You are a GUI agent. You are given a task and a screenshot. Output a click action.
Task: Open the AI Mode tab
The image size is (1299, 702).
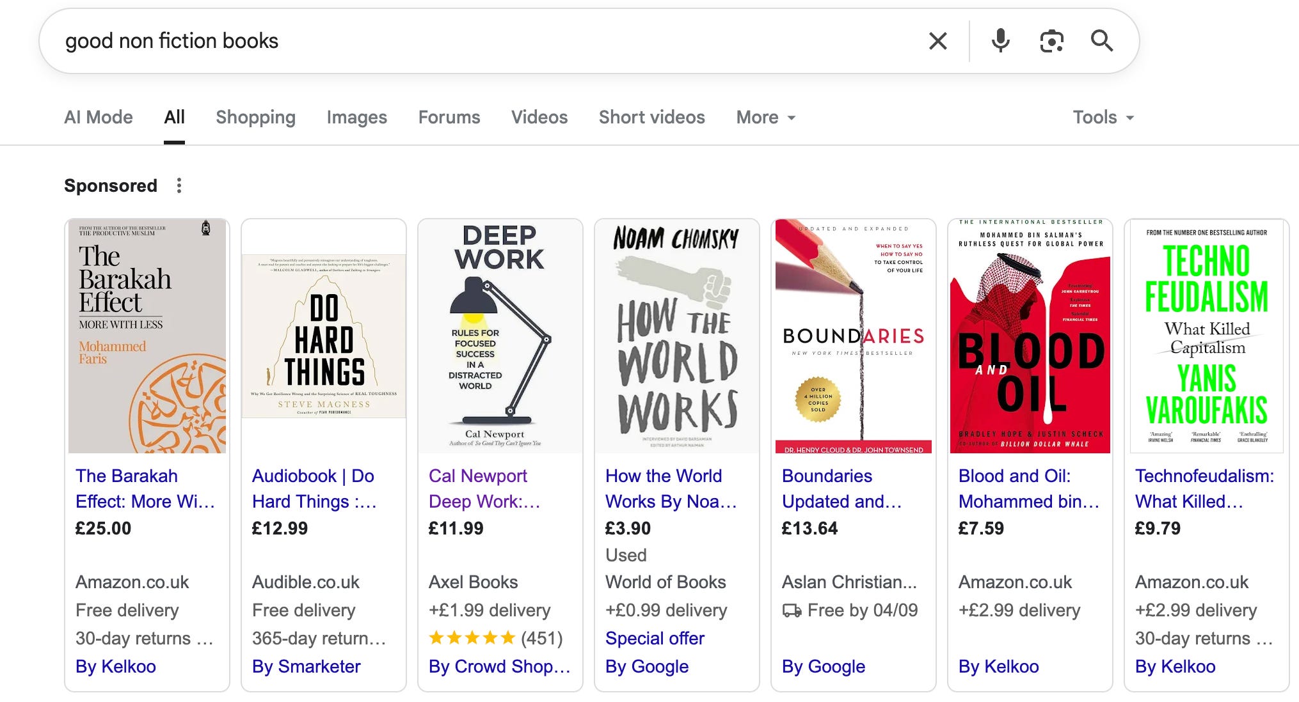tap(99, 117)
